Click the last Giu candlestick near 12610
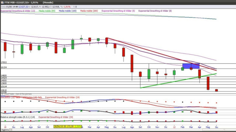The height and width of the screenshot is (132, 236). pyautogui.click(x=216, y=90)
